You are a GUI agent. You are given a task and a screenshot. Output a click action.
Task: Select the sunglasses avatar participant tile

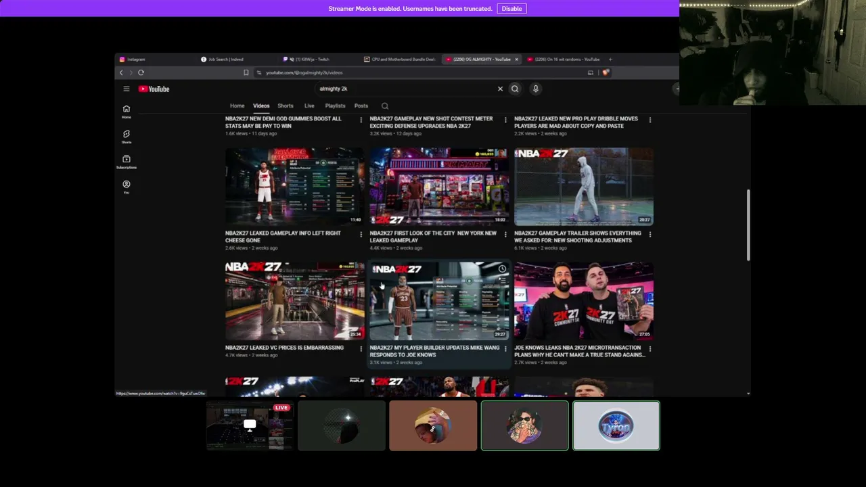point(524,425)
